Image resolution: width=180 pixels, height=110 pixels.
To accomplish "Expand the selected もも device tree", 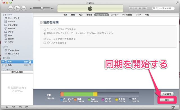I will coord(3,62).
